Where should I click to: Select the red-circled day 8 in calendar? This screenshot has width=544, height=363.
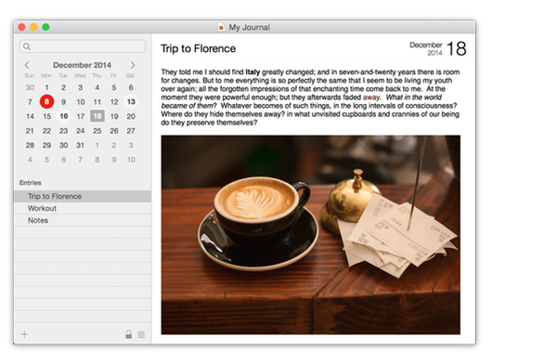[46, 102]
